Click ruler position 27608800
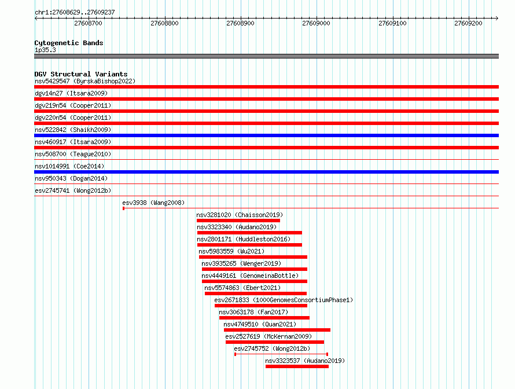Image resolution: width=515 pixels, height=389 pixels. tap(164, 23)
